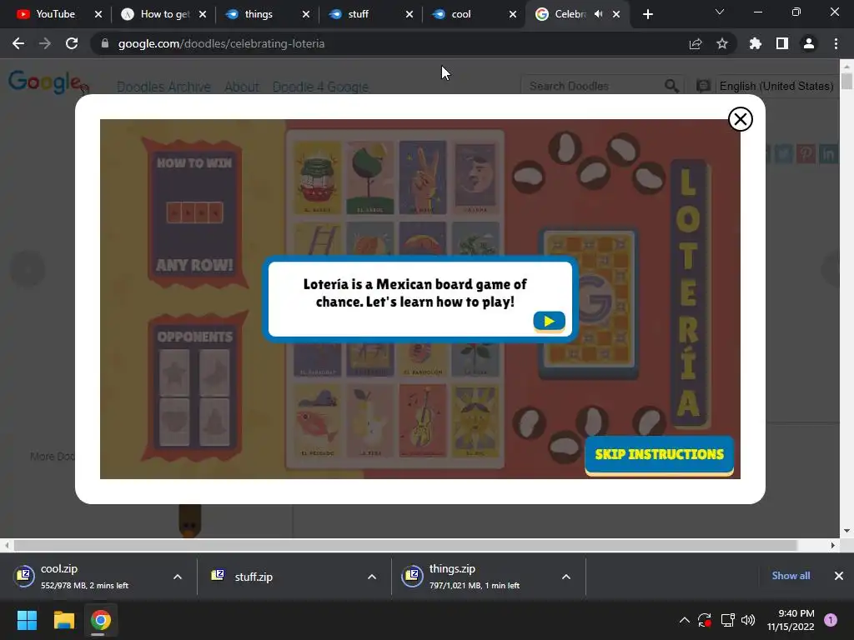This screenshot has height=640, width=854.
Task: Click the El Pescado card
Action: 318,421
